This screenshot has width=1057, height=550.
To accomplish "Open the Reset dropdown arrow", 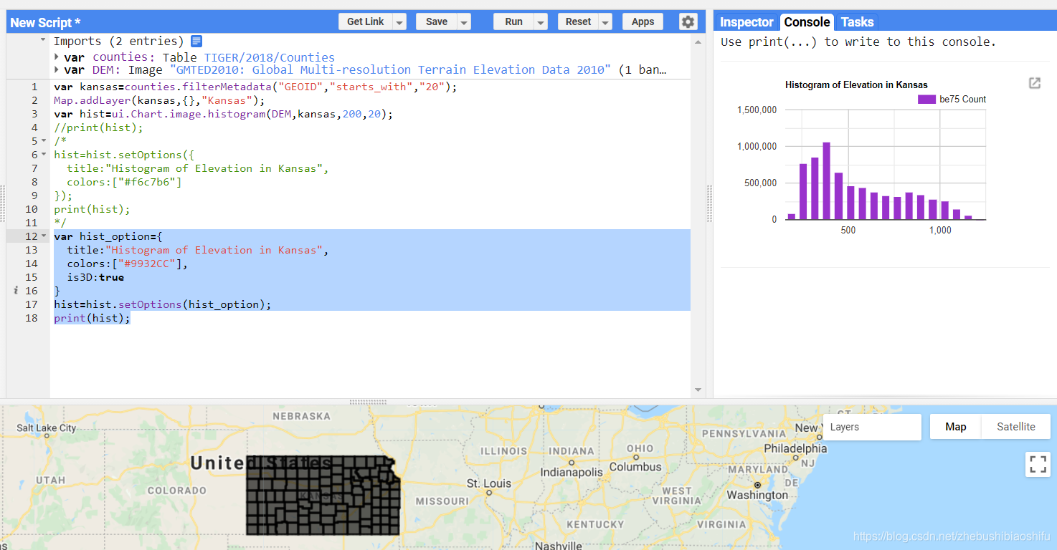I will click(x=605, y=22).
